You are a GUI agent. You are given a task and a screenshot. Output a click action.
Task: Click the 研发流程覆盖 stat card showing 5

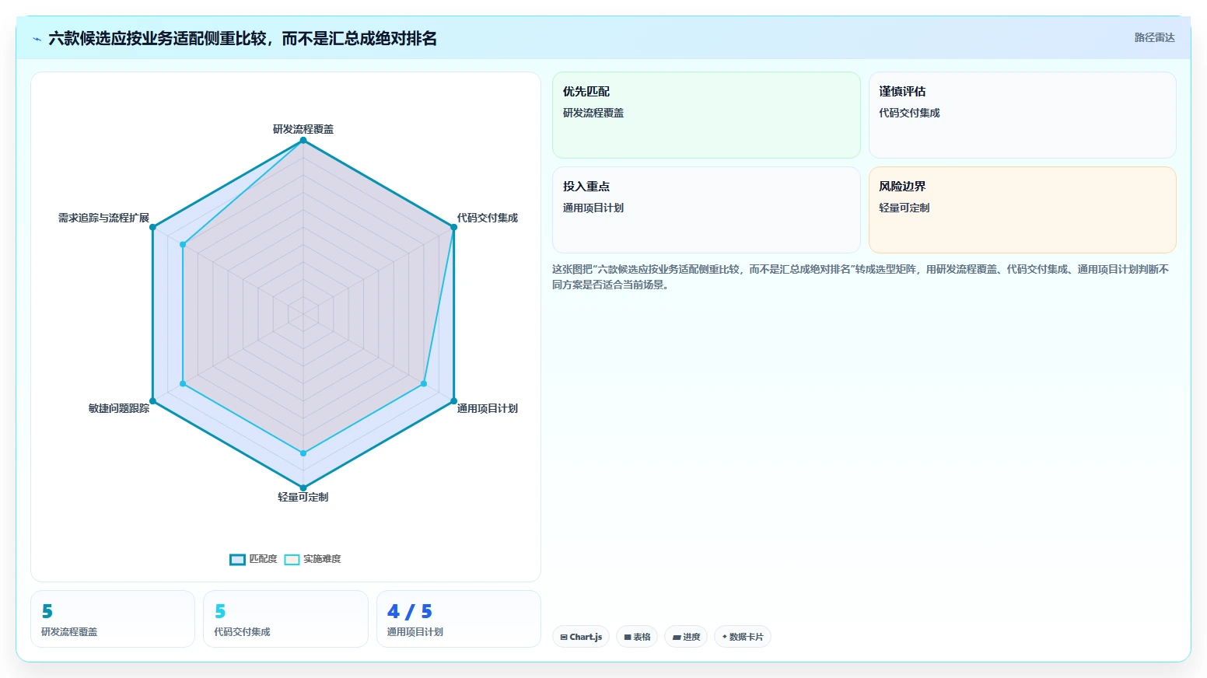113,619
